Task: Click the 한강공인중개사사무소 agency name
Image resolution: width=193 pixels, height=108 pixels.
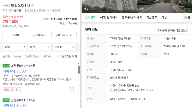Action: pyautogui.click(x=13, y=84)
